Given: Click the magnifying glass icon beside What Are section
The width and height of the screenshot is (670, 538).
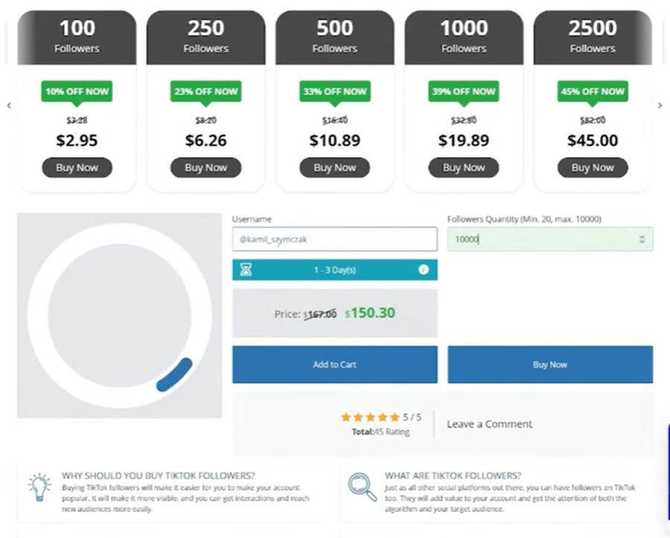Looking at the screenshot, I should click(362, 487).
